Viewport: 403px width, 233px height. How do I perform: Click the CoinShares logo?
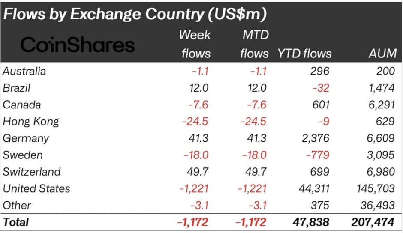pos(77,45)
